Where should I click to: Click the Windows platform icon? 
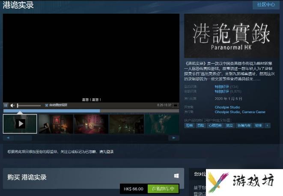tap(176, 176)
